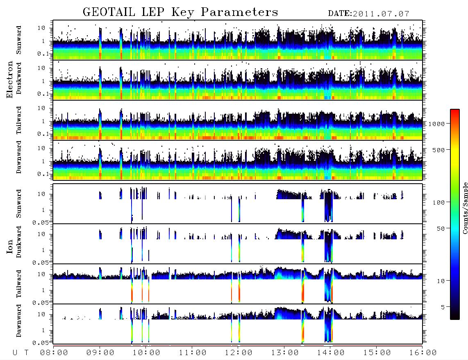
Task: Click the Ion Dawnward spectrogram panel
Action: [238, 324]
